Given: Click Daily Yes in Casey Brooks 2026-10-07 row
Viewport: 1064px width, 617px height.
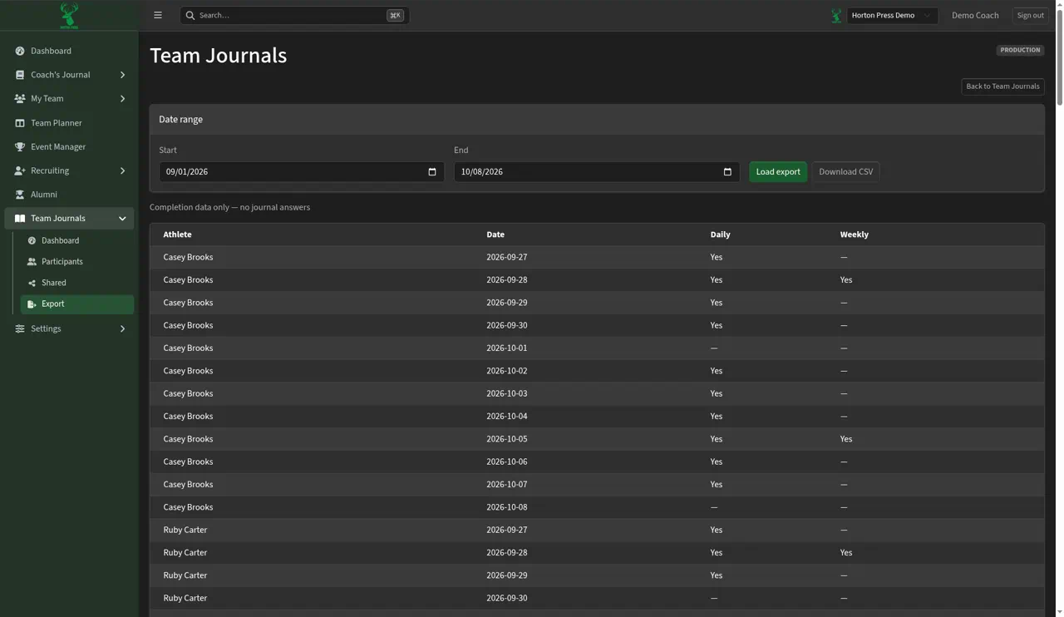Looking at the screenshot, I should (717, 485).
